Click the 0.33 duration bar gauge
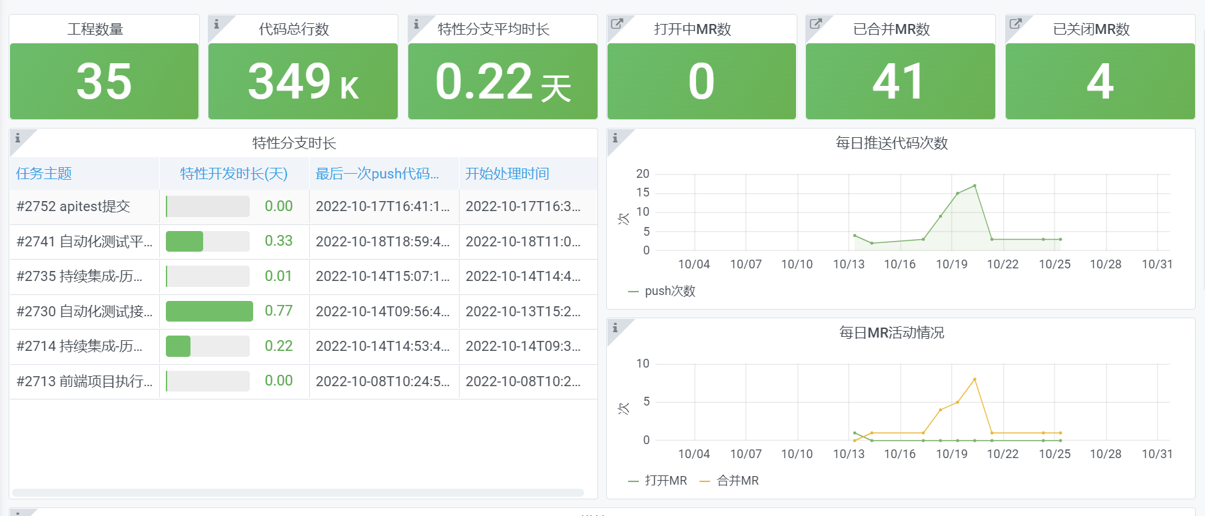This screenshot has width=1205, height=516. 208,241
